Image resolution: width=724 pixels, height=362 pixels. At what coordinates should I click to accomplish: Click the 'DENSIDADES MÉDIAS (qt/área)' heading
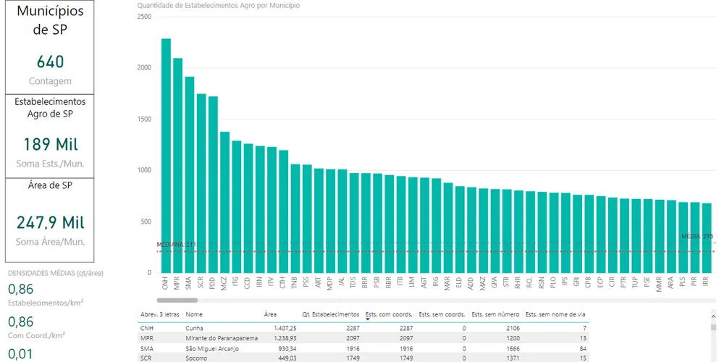[56, 273]
